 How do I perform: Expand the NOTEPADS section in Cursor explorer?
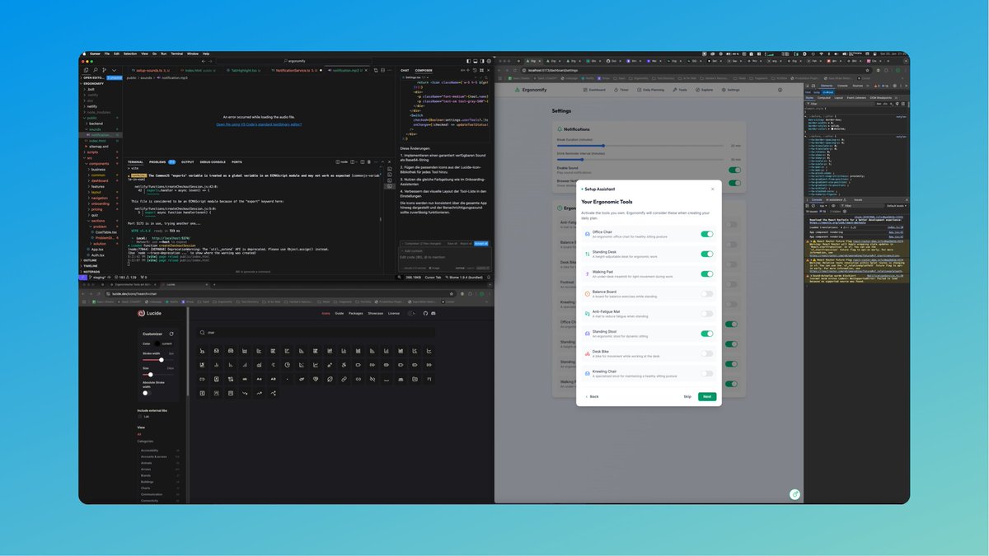[x=91, y=272]
